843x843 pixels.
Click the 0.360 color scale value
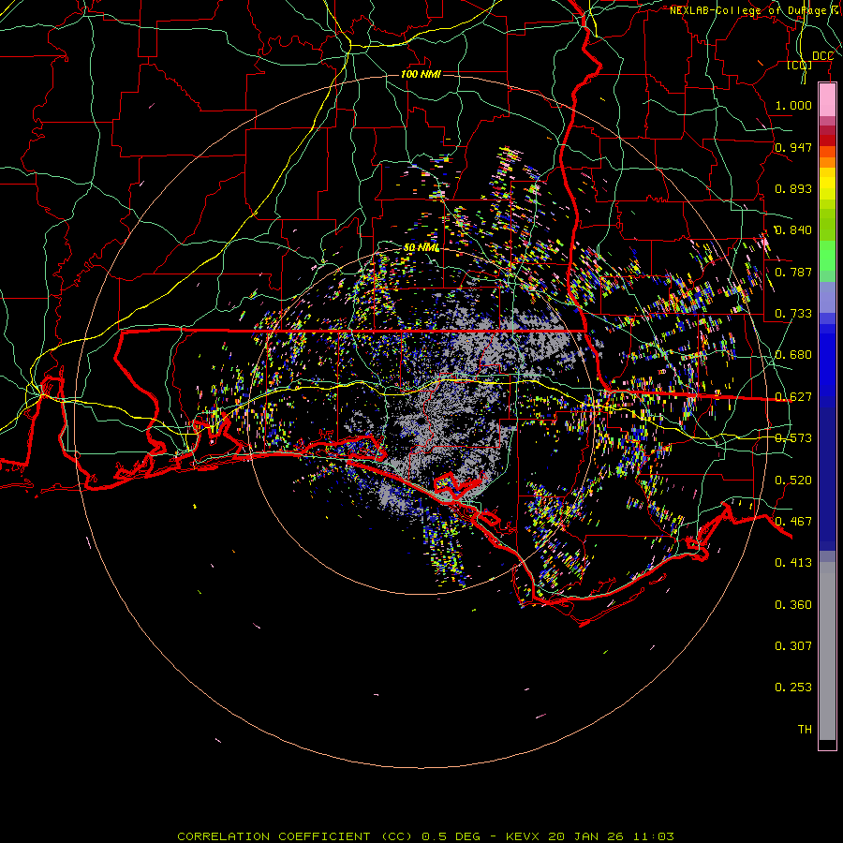793,604
